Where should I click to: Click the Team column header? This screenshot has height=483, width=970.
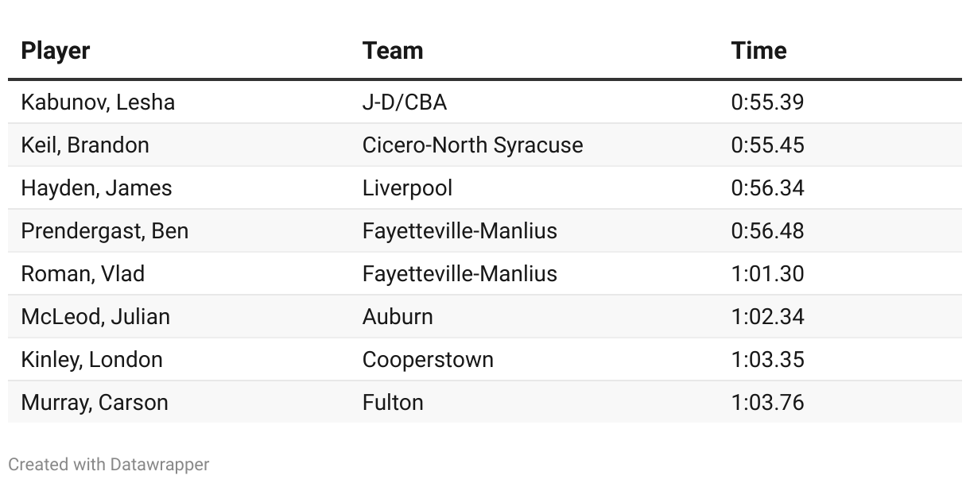pyautogui.click(x=393, y=51)
